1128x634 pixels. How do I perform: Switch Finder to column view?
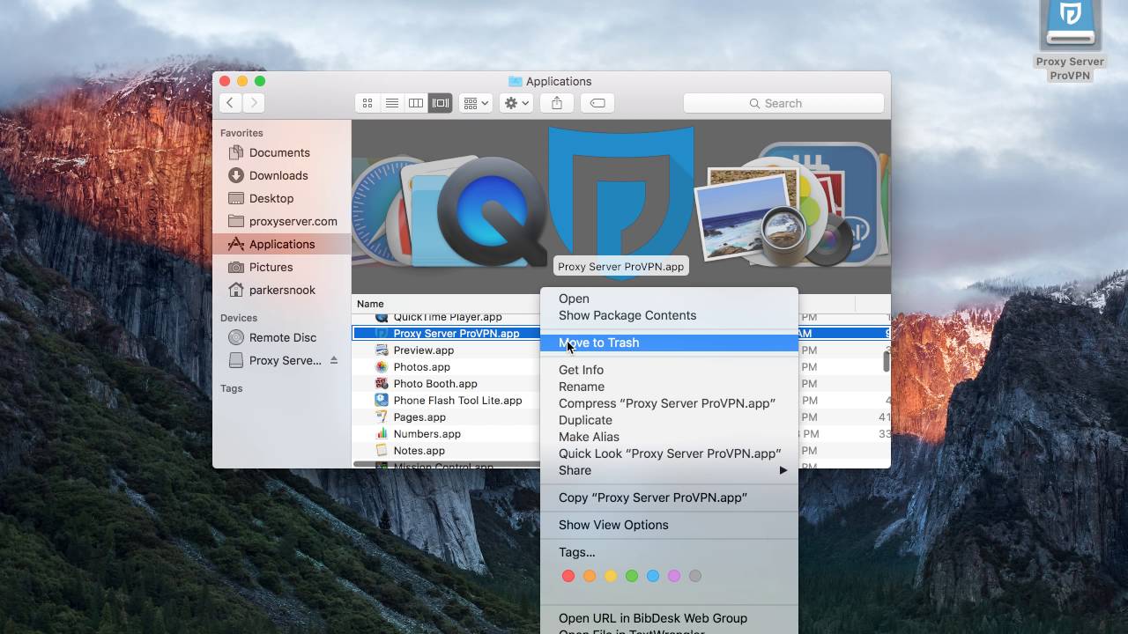(x=416, y=103)
